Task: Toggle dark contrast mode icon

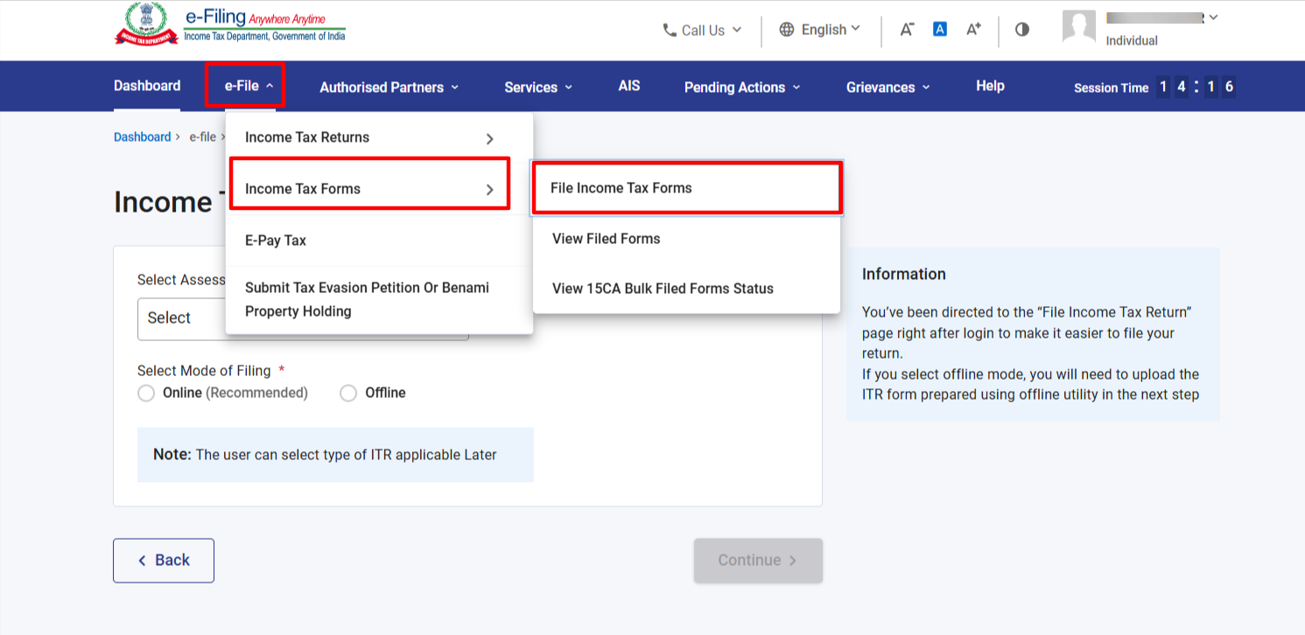Action: (1021, 29)
